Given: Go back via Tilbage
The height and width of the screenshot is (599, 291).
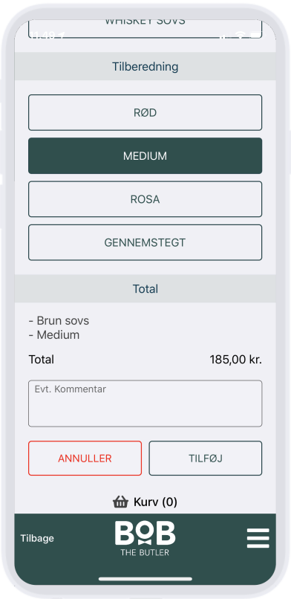Looking at the screenshot, I should pos(37,538).
